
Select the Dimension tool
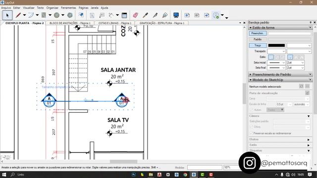[x=111, y=15]
